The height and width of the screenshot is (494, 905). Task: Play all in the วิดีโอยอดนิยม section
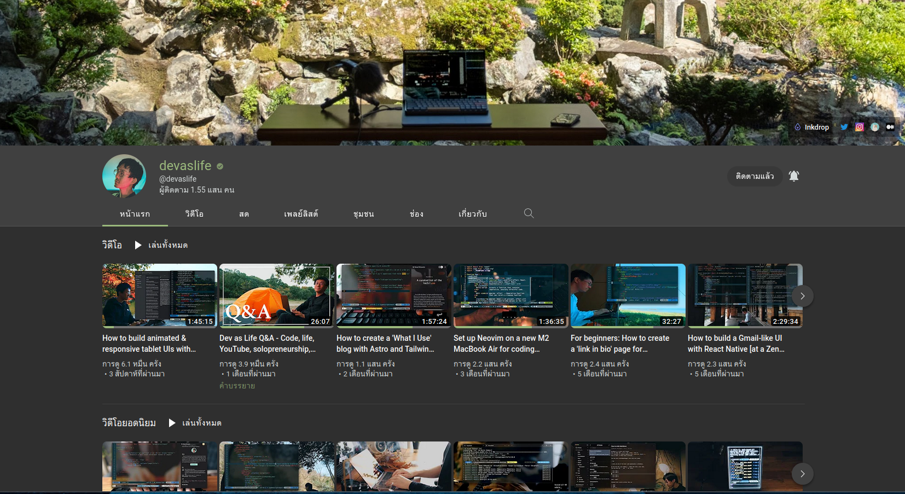click(x=195, y=423)
